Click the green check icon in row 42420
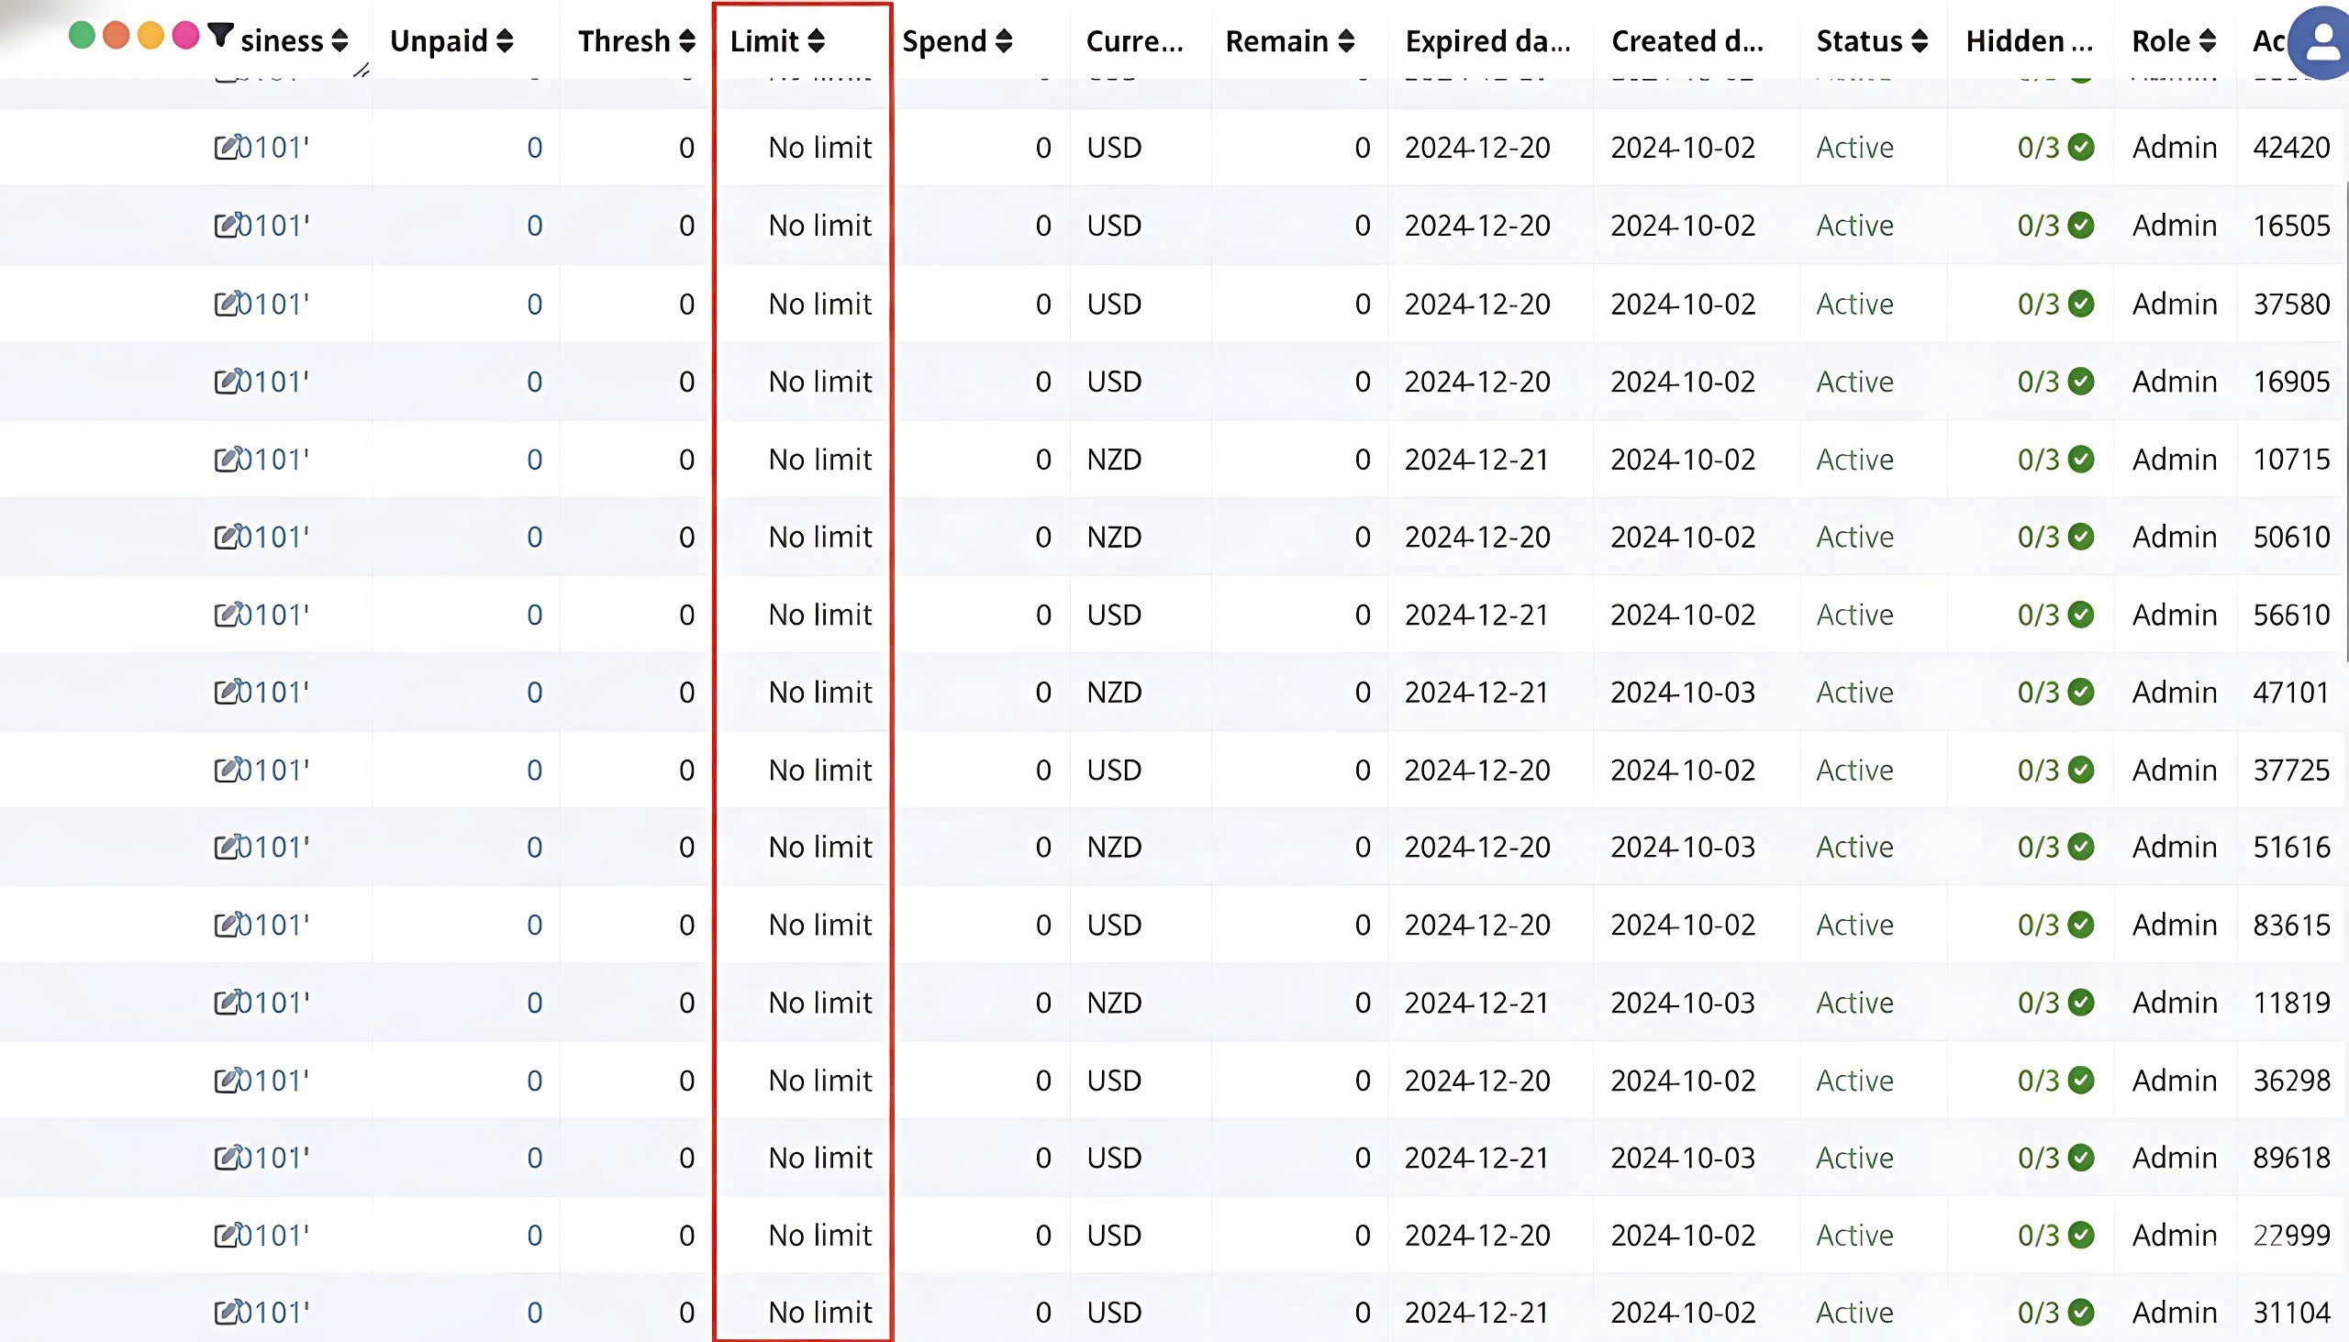Image resolution: width=2349 pixels, height=1342 pixels. tap(2081, 147)
